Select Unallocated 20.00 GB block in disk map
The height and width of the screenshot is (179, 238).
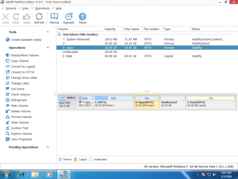tap(173, 102)
